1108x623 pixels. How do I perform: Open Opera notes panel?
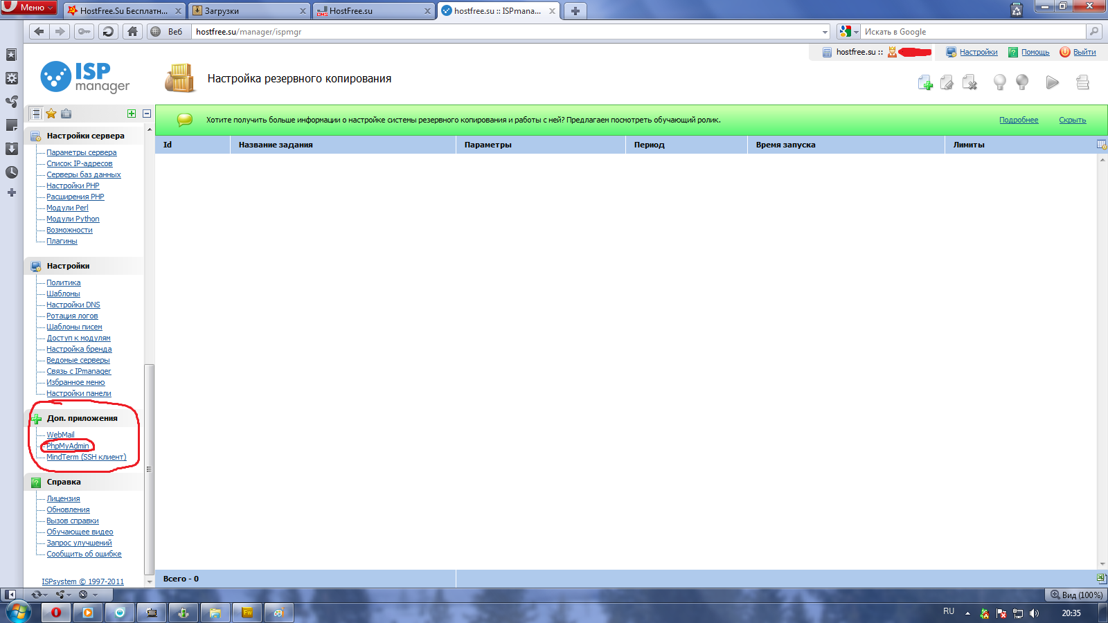coord(11,125)
